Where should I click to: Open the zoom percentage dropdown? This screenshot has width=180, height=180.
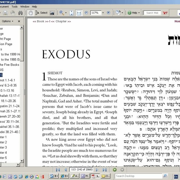click(103, 13)
